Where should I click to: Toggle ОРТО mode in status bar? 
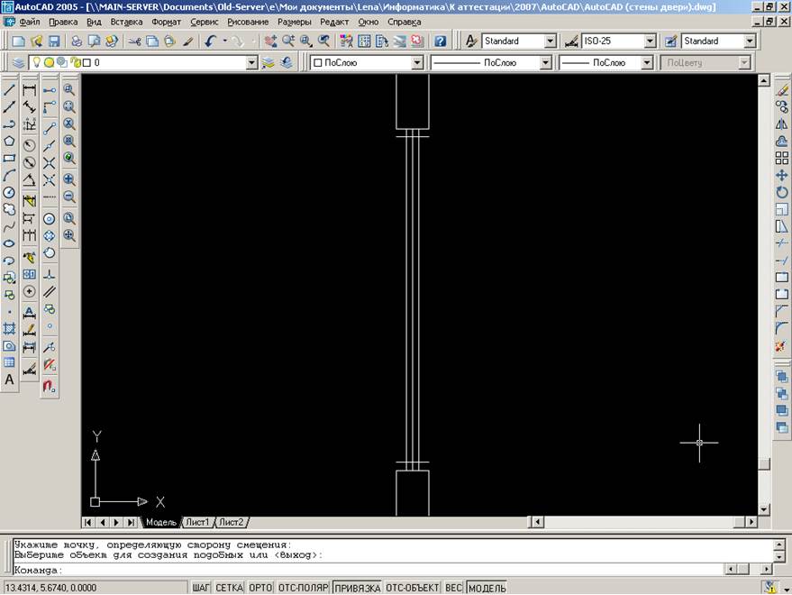(260, 588)
